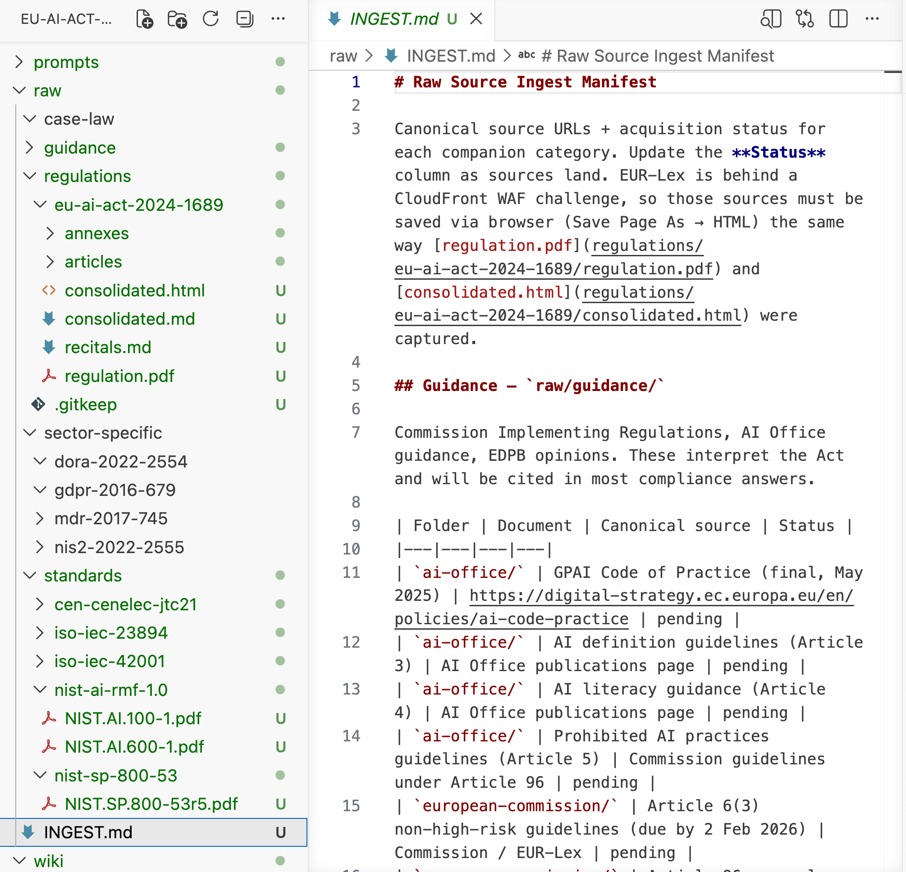The image size is (906, 872).
Task: Open explorer more actions menu
Action: click(x=278, y=19)
